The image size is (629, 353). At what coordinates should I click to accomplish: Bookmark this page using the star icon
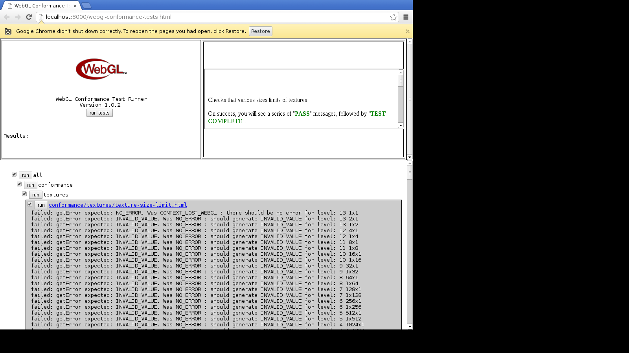coord(394,17)
